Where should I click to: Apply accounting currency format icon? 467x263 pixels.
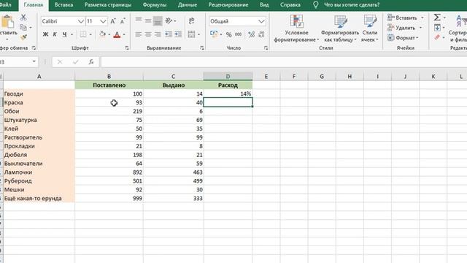point(214,34)
